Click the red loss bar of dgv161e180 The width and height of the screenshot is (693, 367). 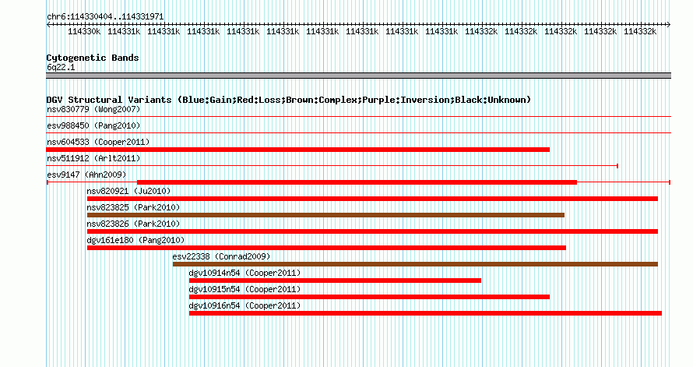(326, 248)
